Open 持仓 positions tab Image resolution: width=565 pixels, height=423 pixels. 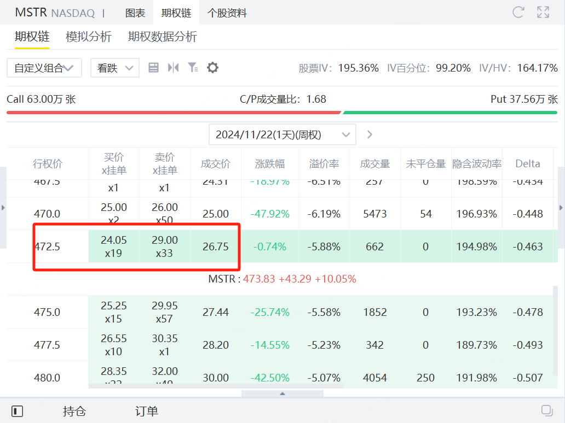pos(74,411)
